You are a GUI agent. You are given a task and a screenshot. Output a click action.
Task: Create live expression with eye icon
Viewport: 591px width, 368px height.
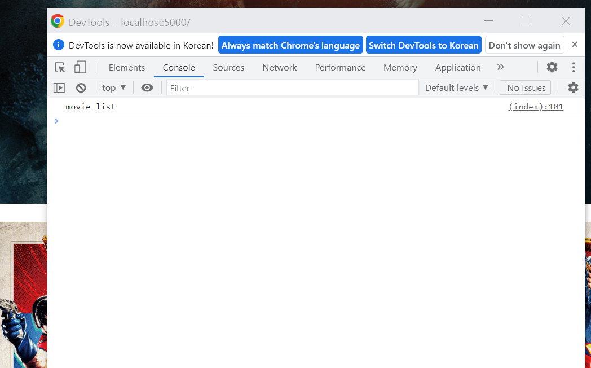coord(147,88)
